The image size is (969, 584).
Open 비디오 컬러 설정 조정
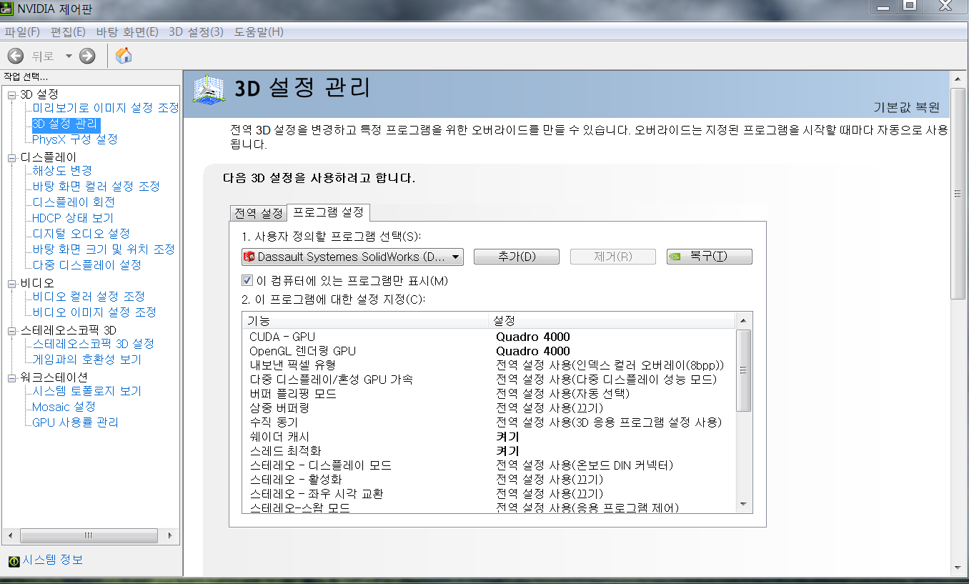[x=89, y=297]
